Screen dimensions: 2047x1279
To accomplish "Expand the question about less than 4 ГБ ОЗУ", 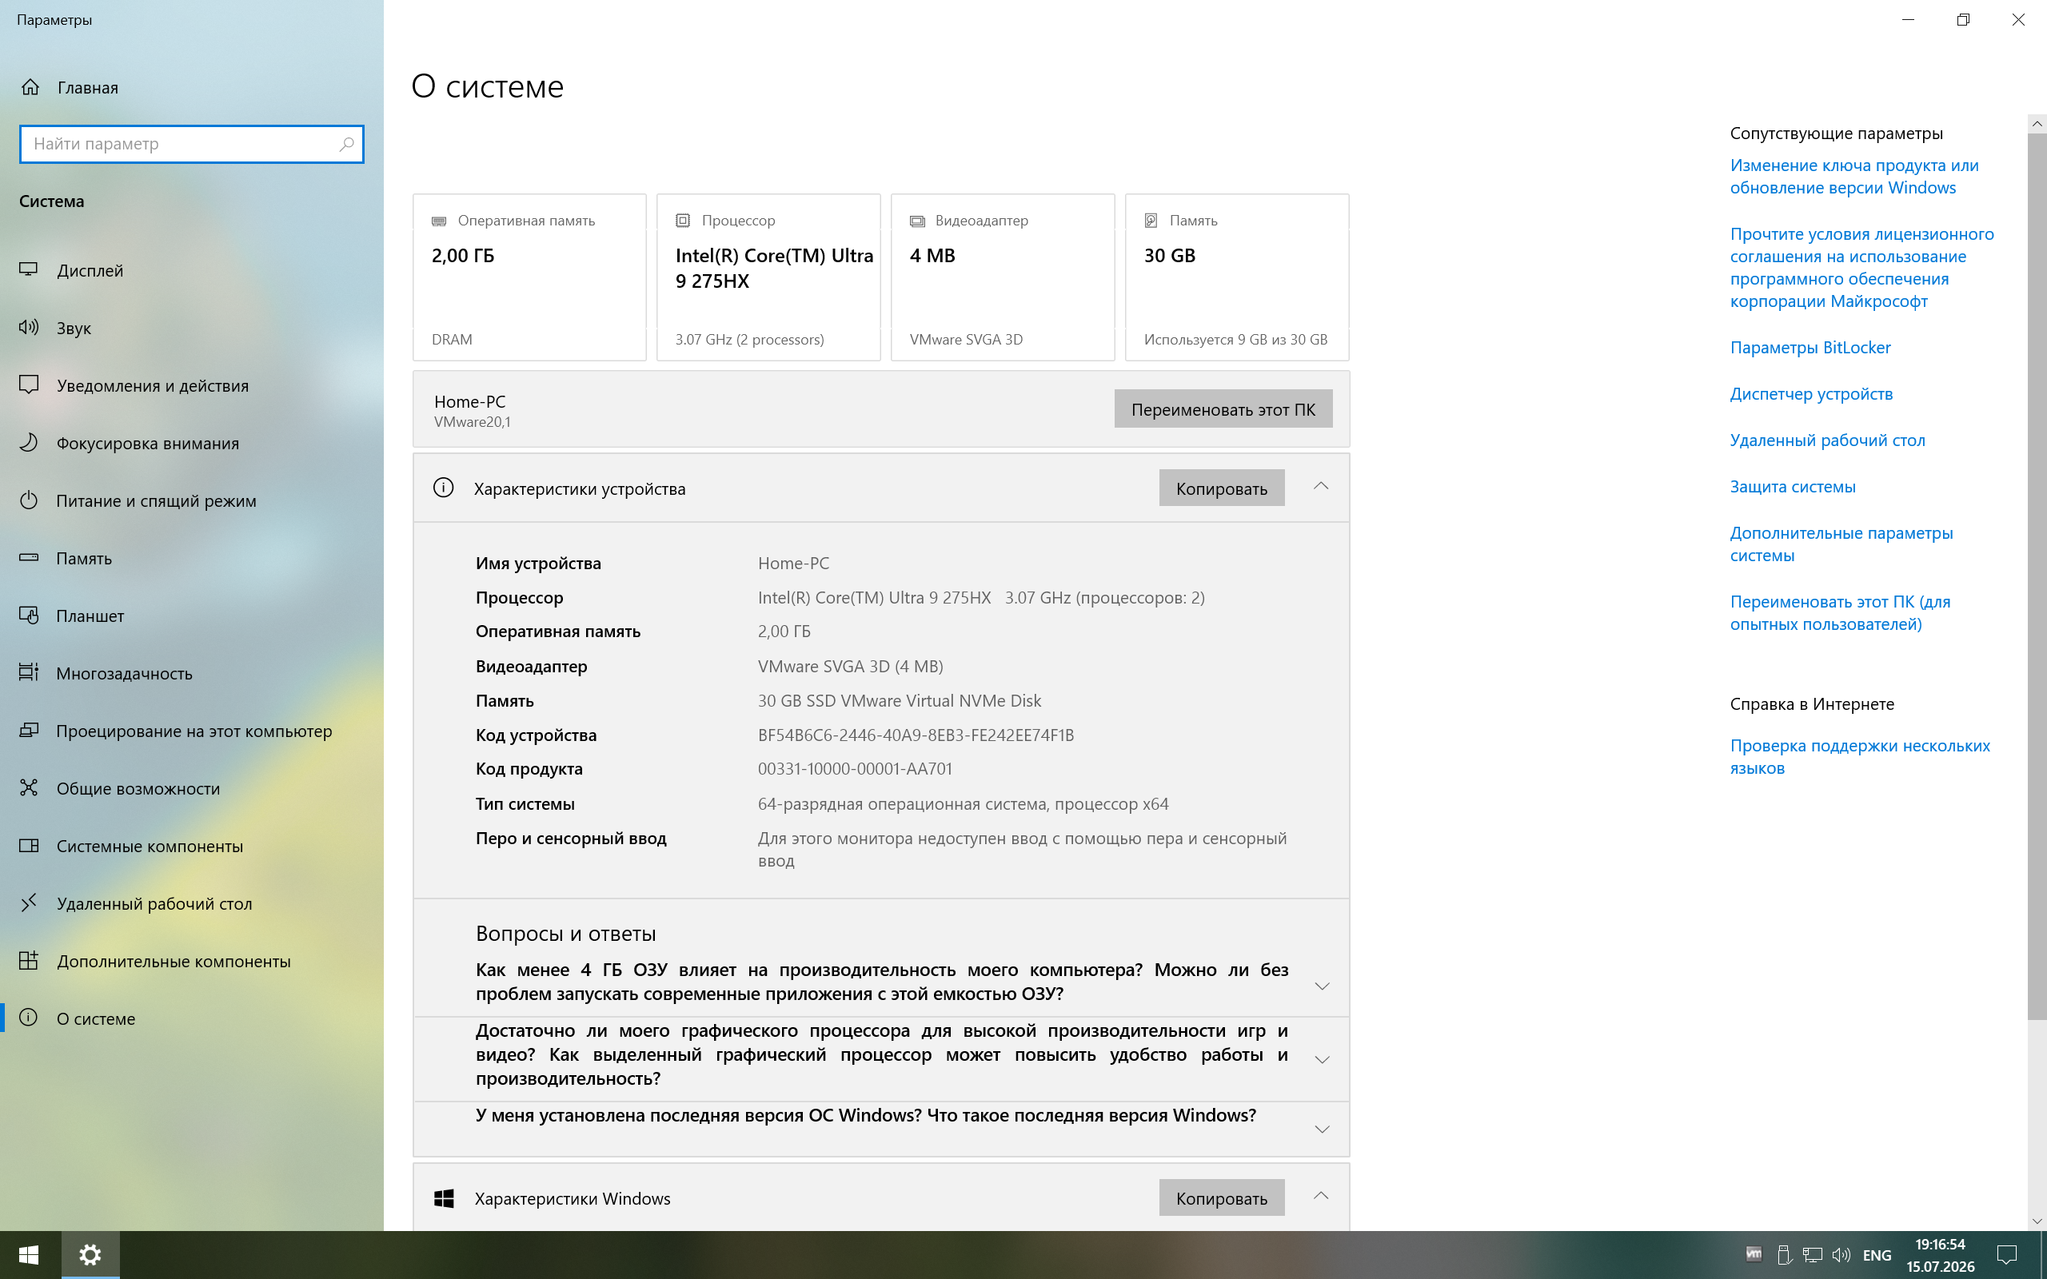I will tap(1321, 986).
